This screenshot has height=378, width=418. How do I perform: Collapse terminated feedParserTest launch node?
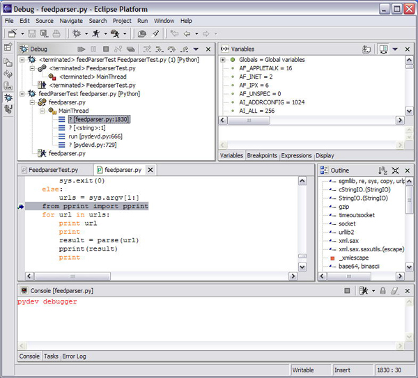point(22,60)
